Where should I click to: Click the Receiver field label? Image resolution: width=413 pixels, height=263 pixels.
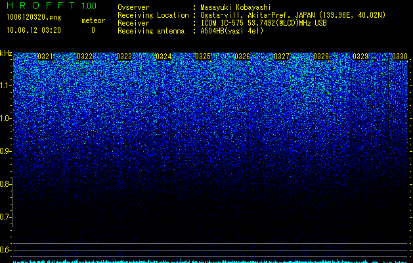pos(133,23)
